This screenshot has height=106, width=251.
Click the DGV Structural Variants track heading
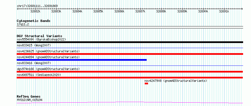(x=39, y=36)
